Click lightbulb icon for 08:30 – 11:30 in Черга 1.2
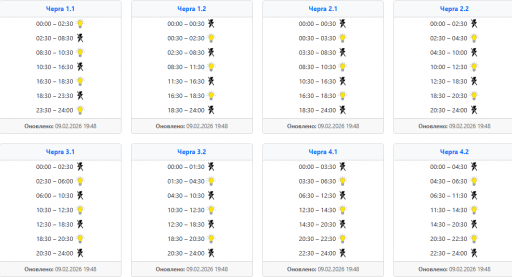 tap(211, 67)
